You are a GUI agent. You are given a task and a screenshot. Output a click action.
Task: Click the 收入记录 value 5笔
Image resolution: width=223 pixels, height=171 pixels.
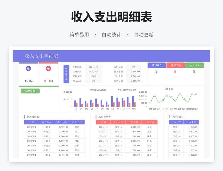point(93,81)
